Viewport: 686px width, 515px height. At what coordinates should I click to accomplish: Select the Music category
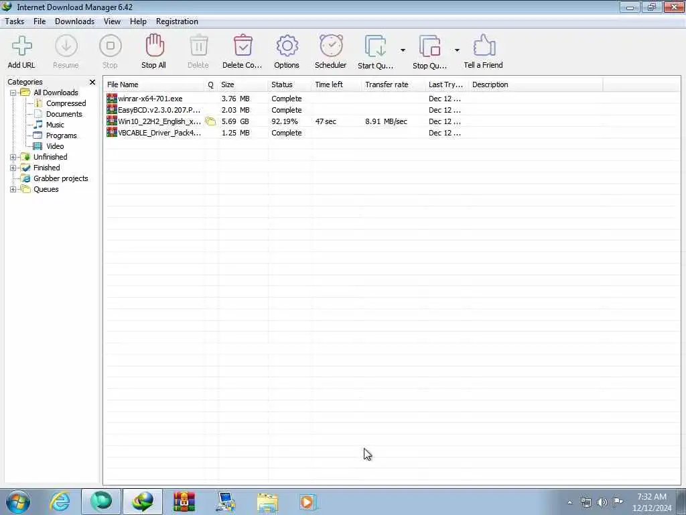point(55,125)
